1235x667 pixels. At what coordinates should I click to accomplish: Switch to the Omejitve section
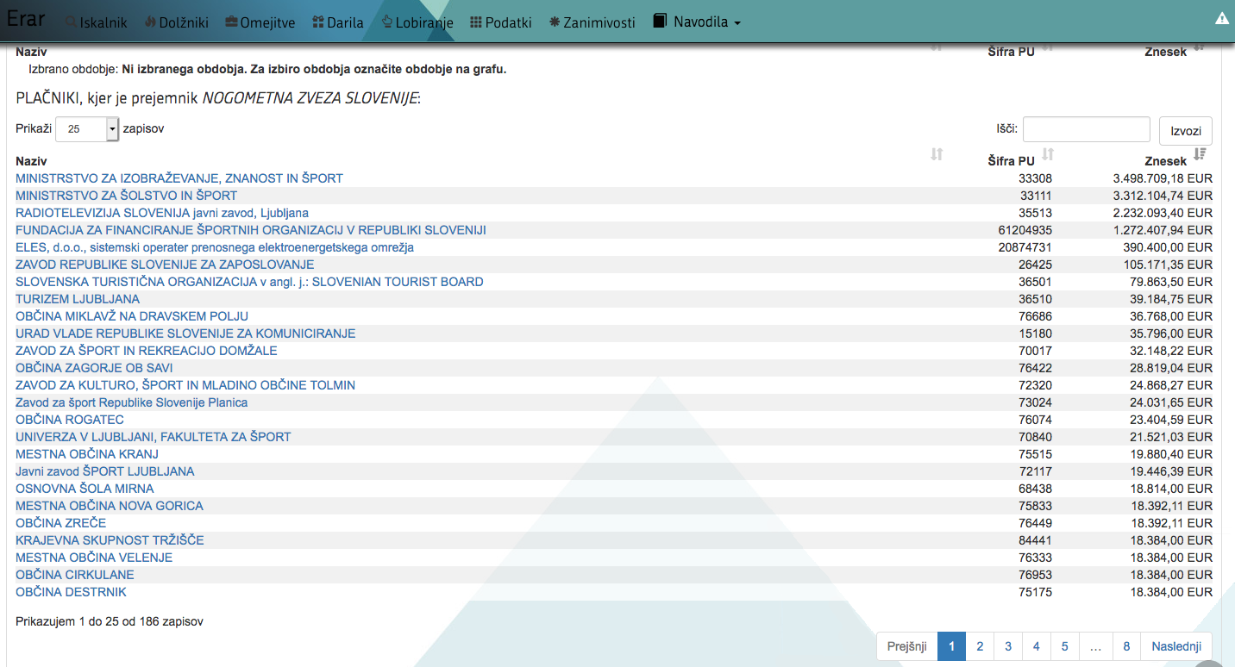[x=260, y=22]
